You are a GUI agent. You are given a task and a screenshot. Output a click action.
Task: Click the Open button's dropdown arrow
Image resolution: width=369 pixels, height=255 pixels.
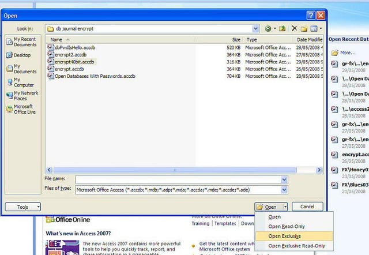pos(285,207)
